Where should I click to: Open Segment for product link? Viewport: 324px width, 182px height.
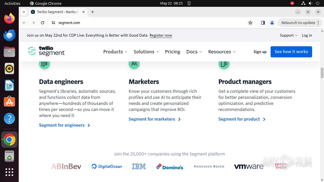[242, 119]
